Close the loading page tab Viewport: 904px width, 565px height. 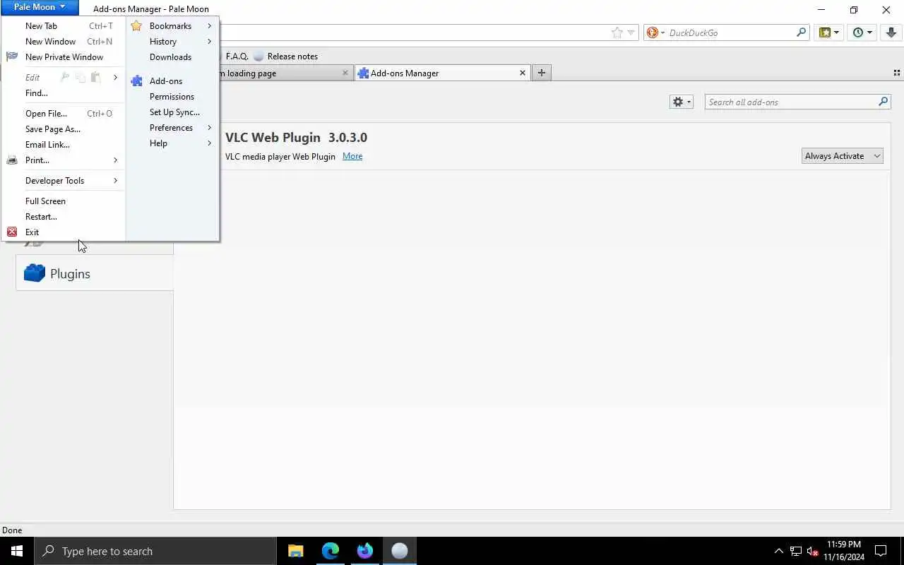pos(345,73)
